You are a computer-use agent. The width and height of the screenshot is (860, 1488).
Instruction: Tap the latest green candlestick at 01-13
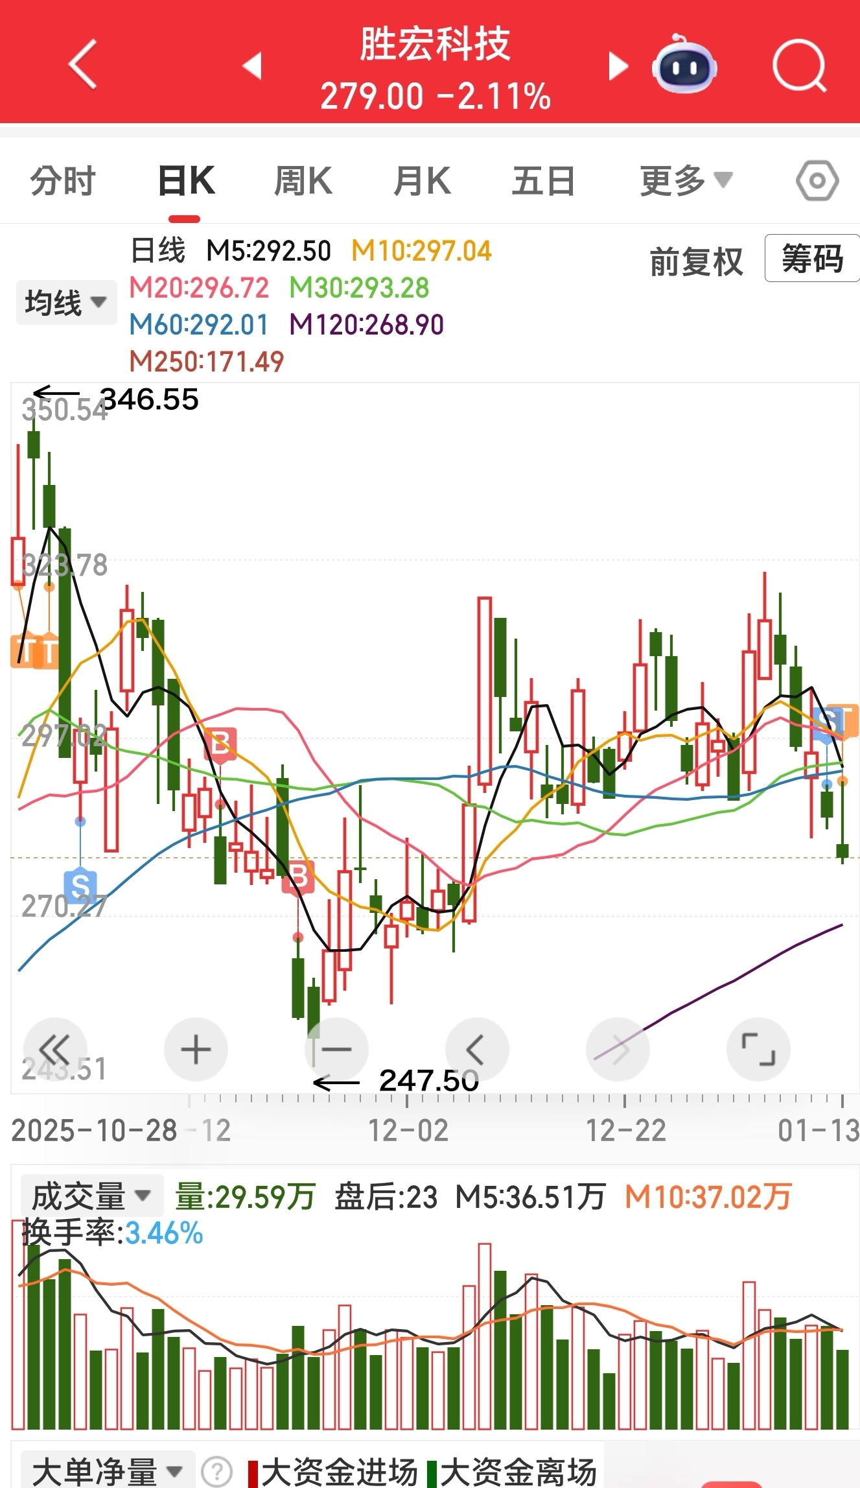[843, 851]
